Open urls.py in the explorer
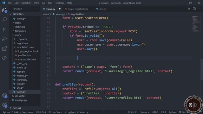Screen dimensions: 203x114 [x=20, y=88]
